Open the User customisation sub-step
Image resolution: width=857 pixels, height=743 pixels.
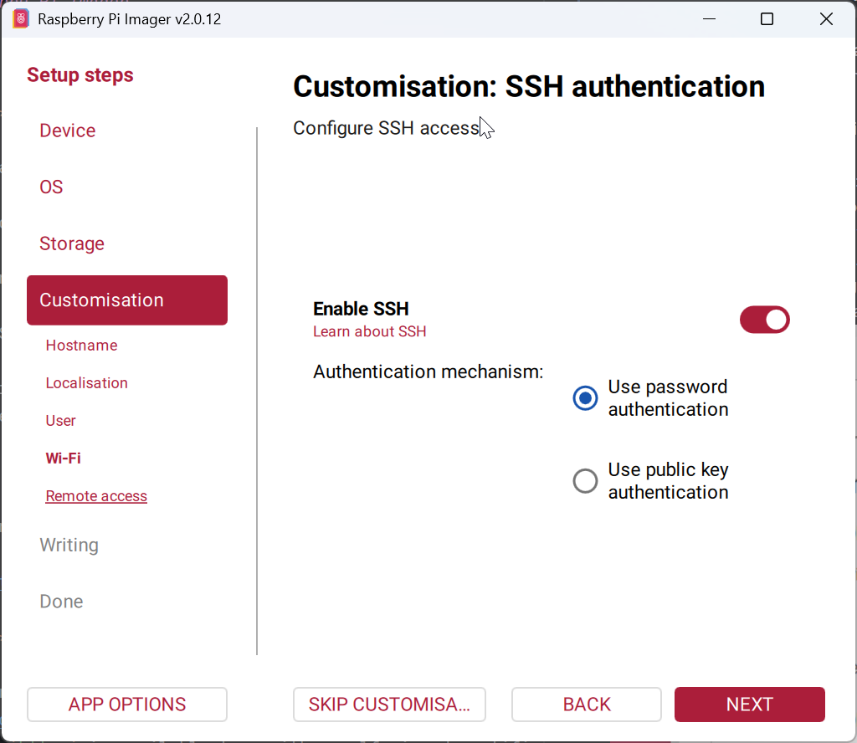coord(60,421)
